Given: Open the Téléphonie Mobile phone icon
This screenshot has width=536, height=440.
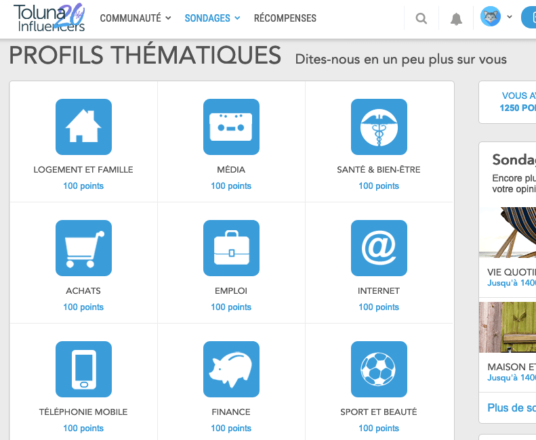Looking at the screenshot, I should click(x=83, y=369).
